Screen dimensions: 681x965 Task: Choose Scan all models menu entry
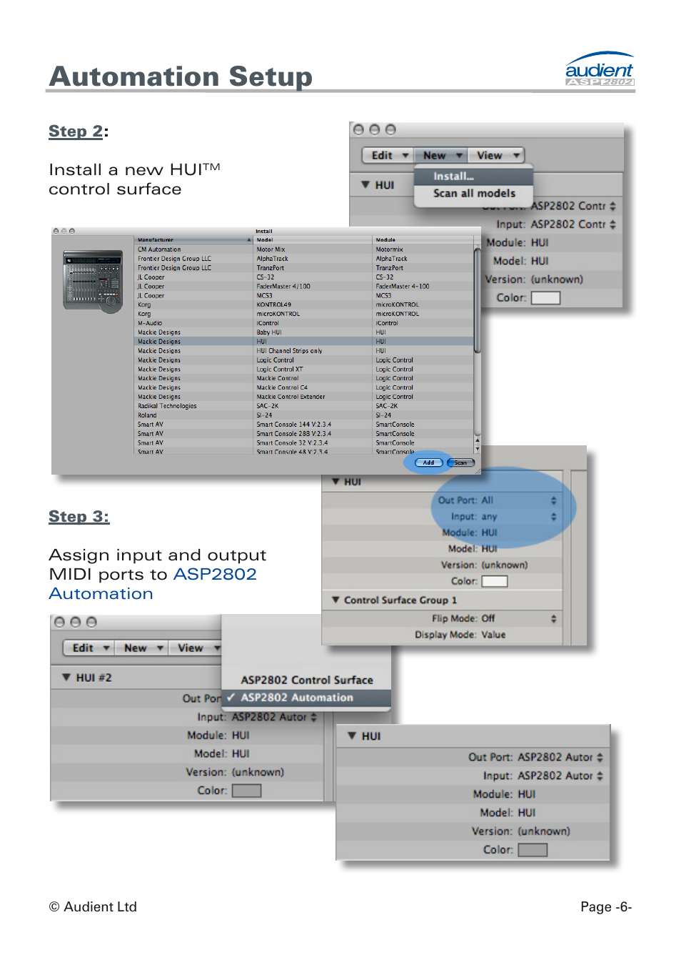(x=473, y=193)
